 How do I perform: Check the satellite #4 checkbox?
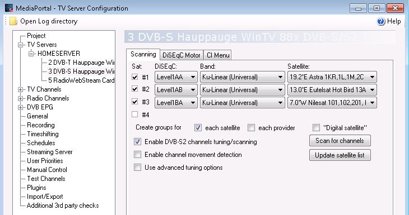click(x=134, y=114)
